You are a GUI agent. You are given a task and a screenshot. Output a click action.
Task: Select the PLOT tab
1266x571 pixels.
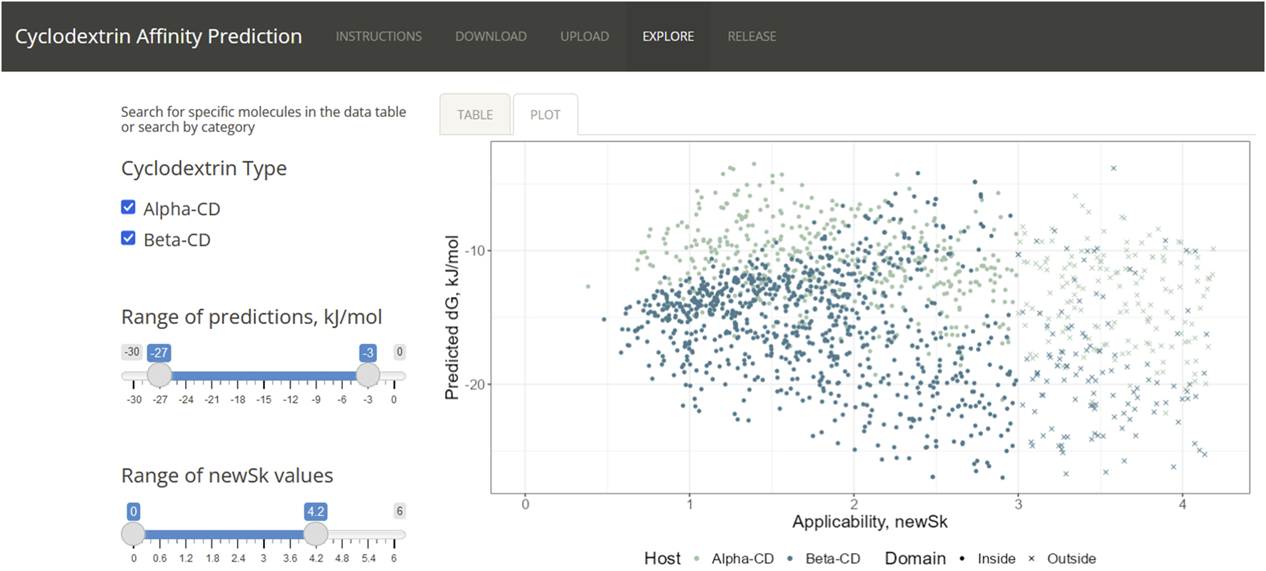(545, 115)
